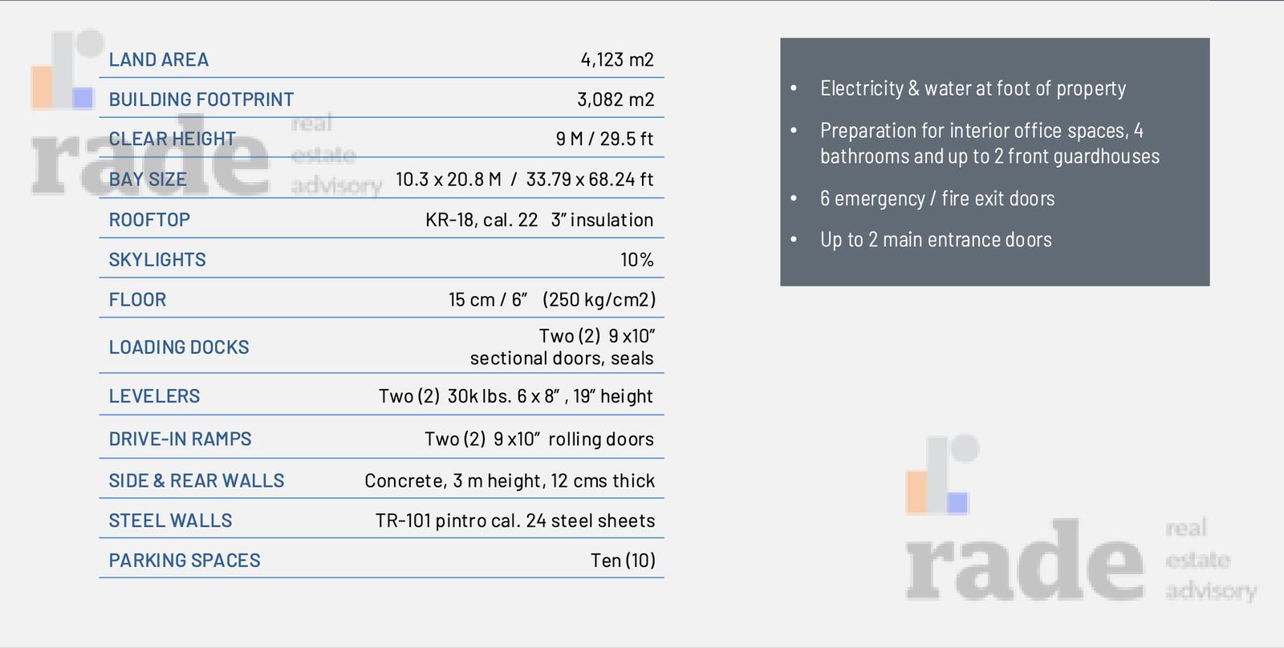Viewport: 1284px width, 648px height.
Task: Click the rade watermark logo at top left
Action: [205, 115]
